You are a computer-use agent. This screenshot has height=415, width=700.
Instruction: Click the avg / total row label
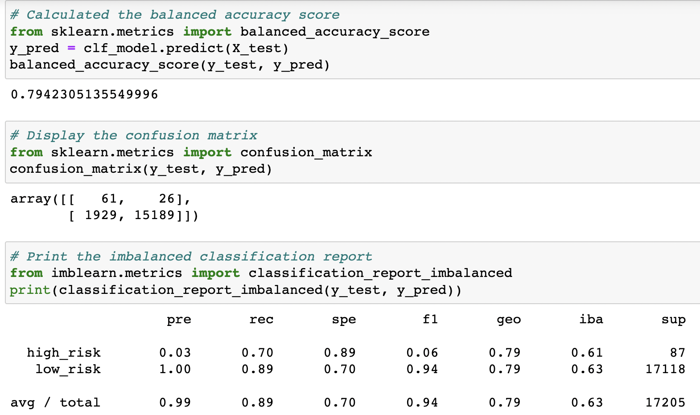55,403
